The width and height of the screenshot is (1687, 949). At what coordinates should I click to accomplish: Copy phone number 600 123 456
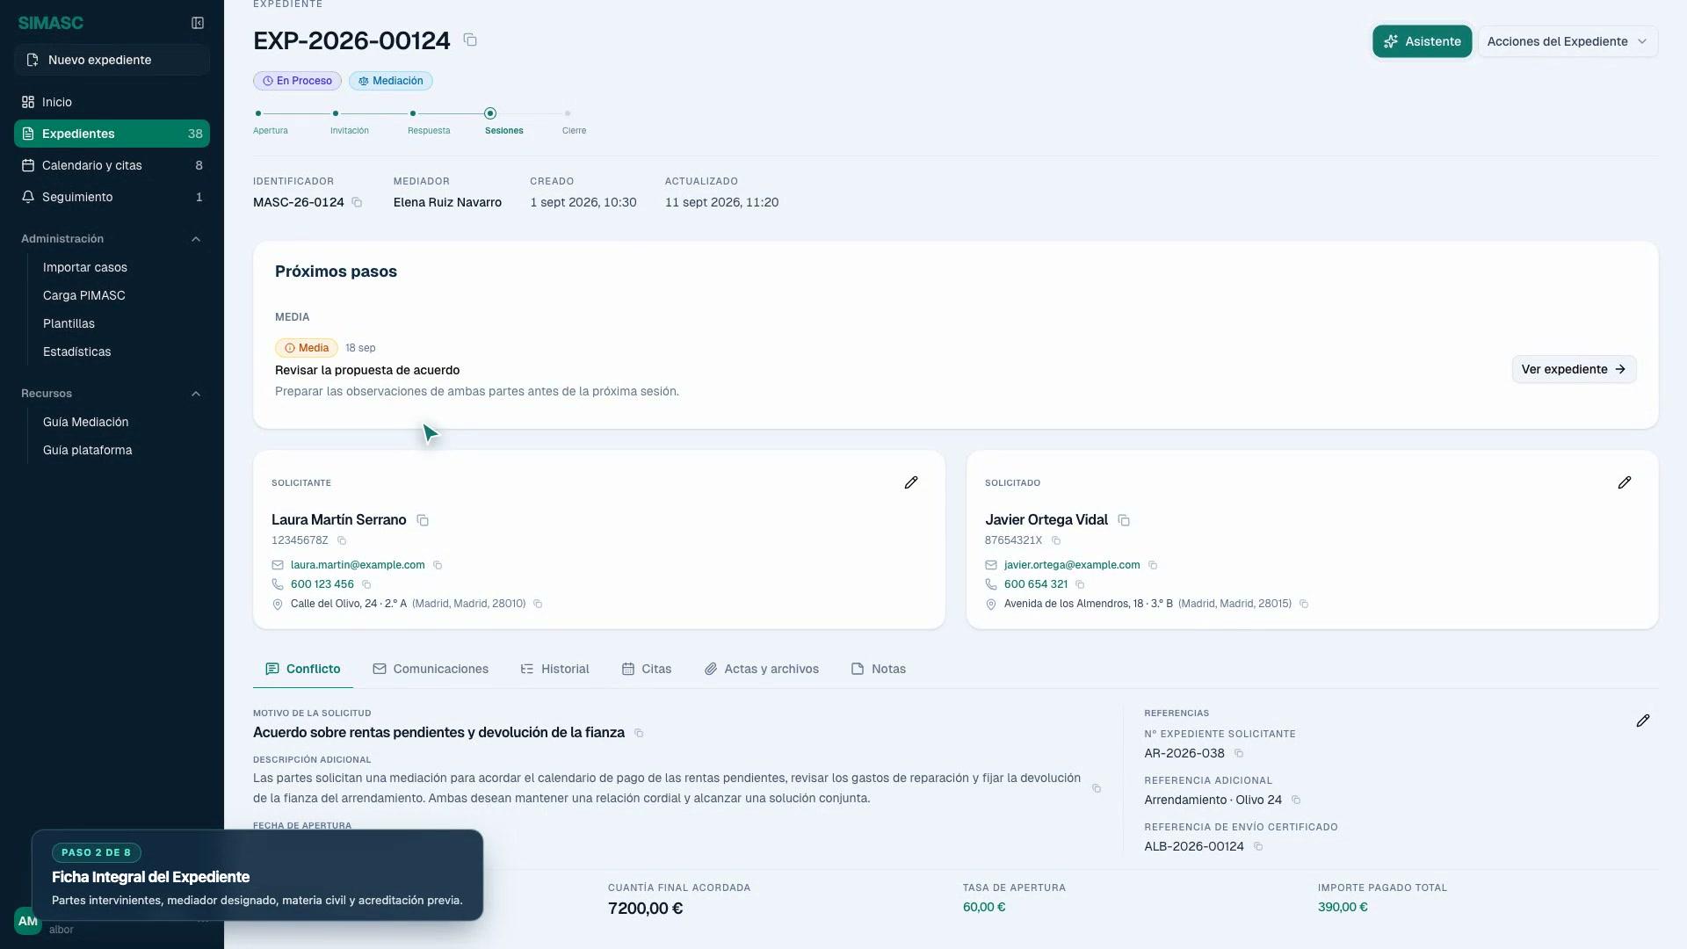(x=367, y=584)
